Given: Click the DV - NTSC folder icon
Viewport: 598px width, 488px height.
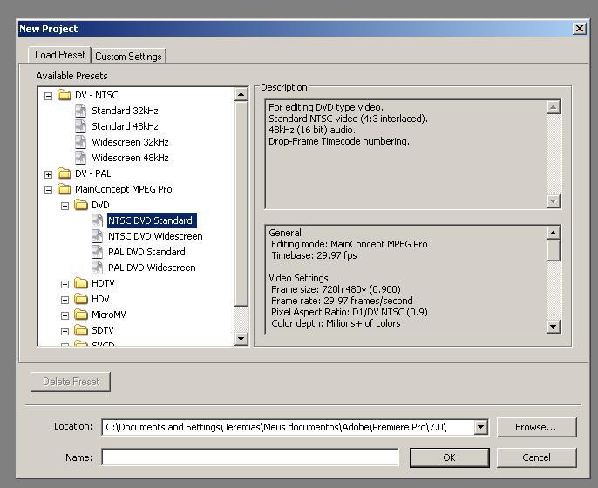Looking at the screenshot, I should click(65, 94).
